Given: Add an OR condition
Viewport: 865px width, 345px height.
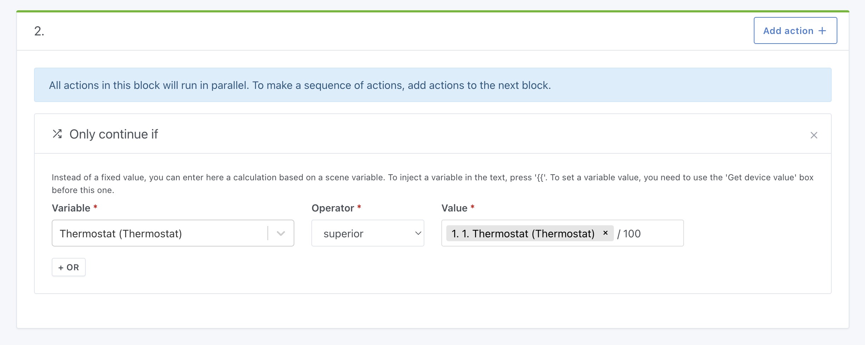Looking at the screenshot, I should (69, 267).
